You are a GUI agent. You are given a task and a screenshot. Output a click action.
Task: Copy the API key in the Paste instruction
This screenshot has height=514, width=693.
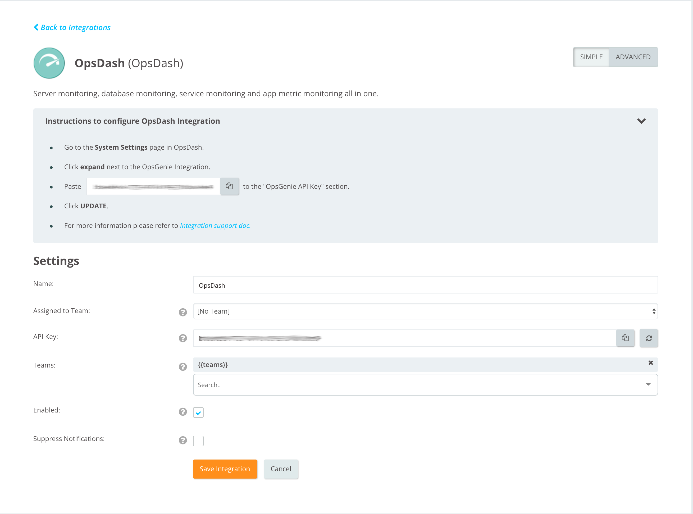click(x=229, y=186)
